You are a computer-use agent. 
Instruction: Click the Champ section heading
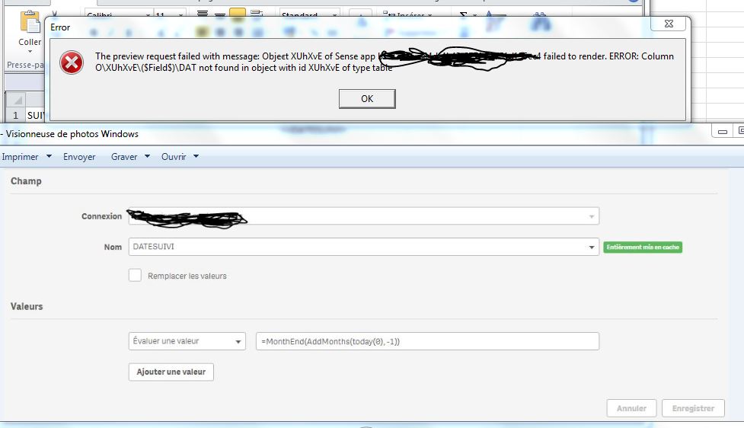26,180
